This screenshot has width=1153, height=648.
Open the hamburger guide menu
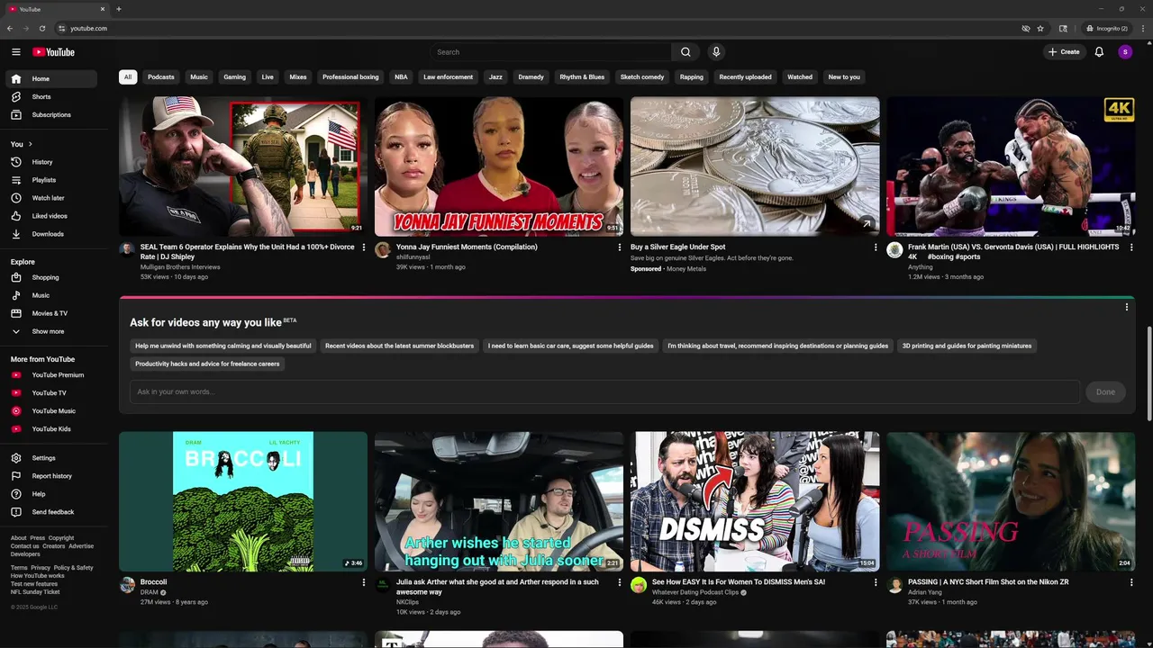[15, 52]
